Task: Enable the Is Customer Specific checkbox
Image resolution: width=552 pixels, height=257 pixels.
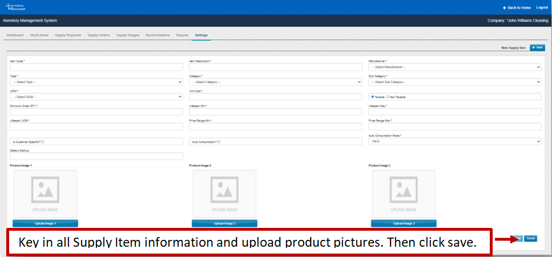Action: tap(43, 141)
